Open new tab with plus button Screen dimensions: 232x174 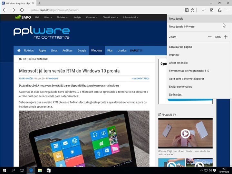(39, 3)
